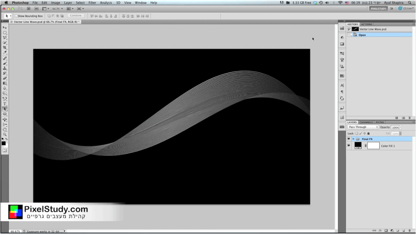Select the Type tool

tap(5, 104)
